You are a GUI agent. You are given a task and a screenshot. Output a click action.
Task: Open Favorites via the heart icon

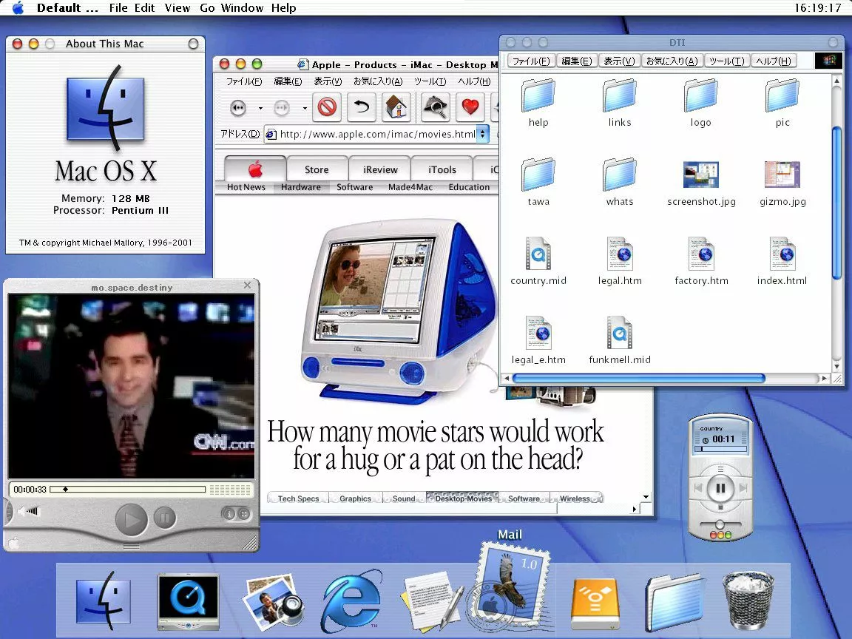coord(472,108)
